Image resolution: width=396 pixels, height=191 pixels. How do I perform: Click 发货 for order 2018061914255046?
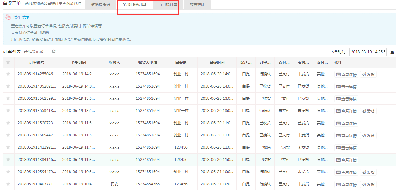pyautogui.click(x=368, y=75)
